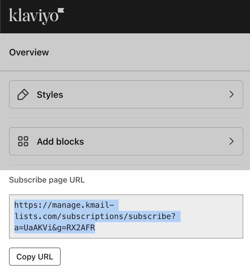Select the Subscribe page URL label
250x273 pixels.
(x=47, y=180)
